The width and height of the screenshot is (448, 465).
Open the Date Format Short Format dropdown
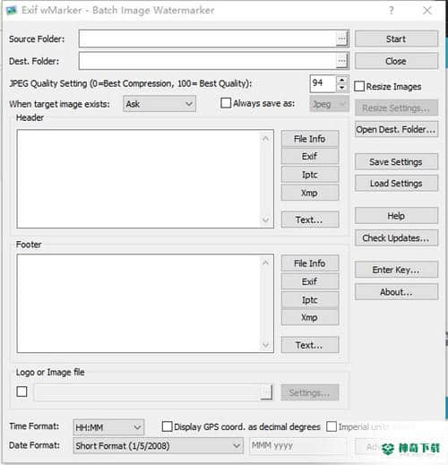[x=159, y=446]
